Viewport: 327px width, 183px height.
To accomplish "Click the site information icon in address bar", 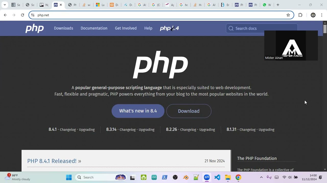I will point(33,15).
